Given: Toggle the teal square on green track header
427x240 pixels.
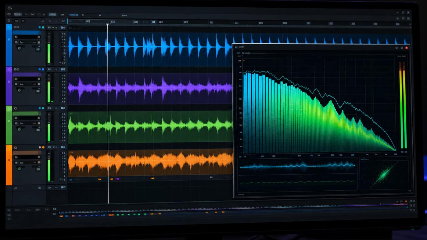Looking at the screenshot, I should click(43, 108).
